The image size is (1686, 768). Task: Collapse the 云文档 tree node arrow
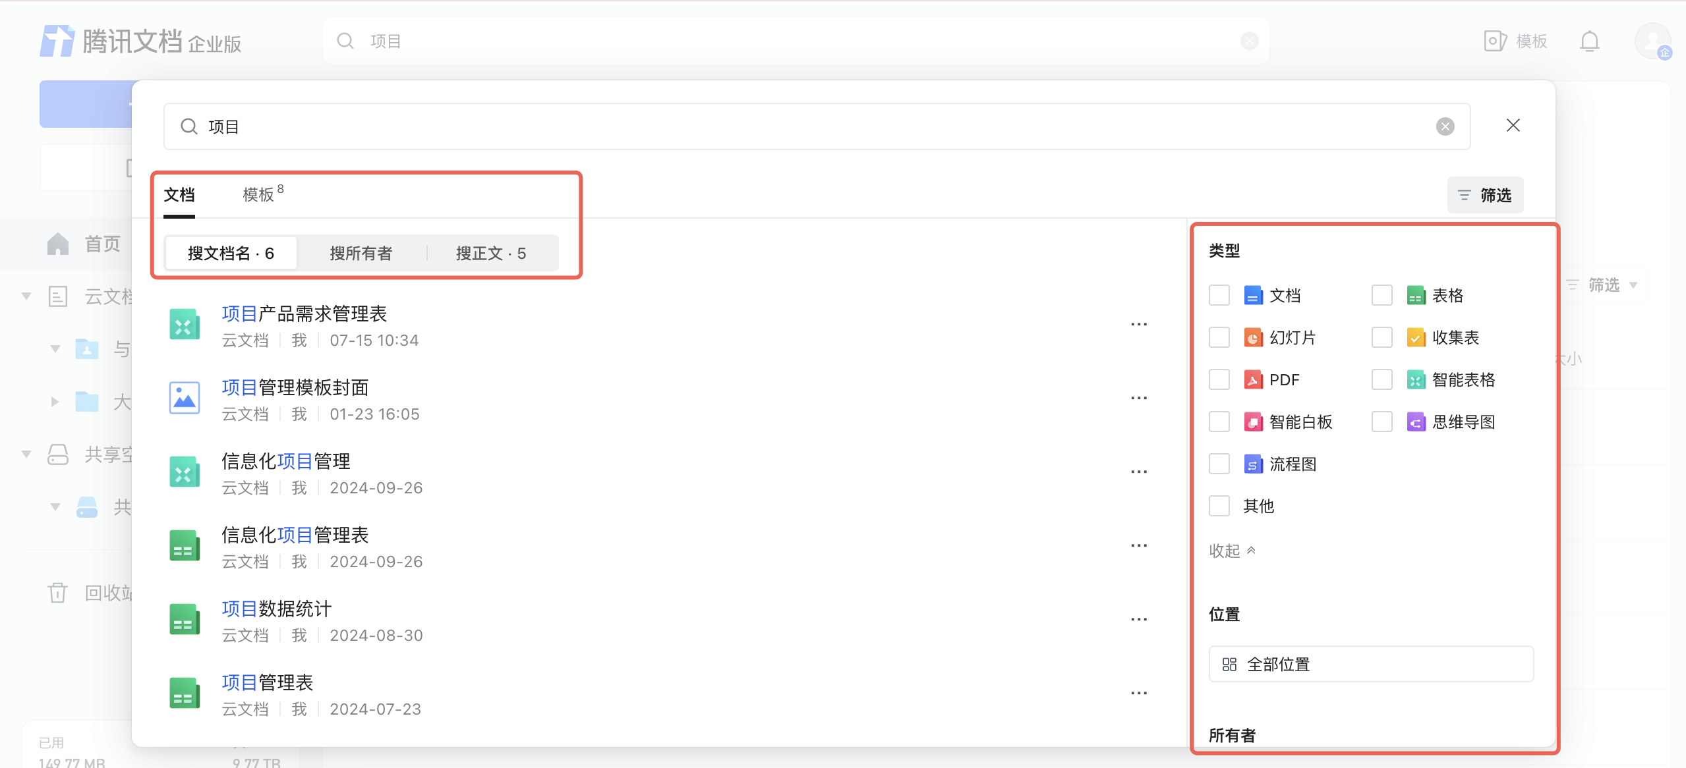[x=27, y=296]
